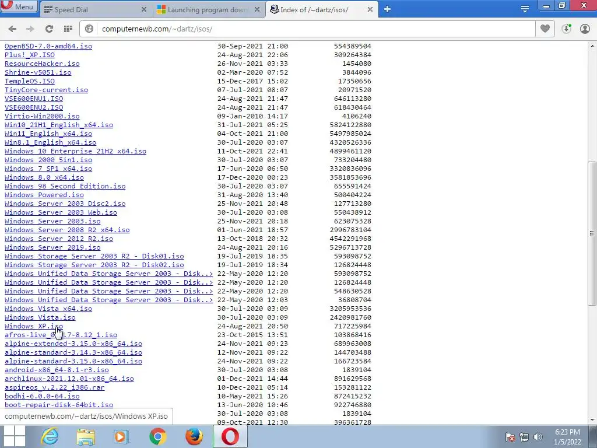Download Win11_English_x64.iso

[x=48, y=134]
